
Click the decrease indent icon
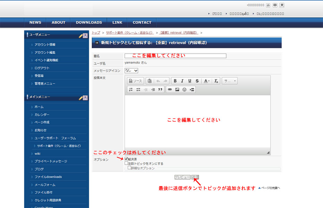pos(146,89)
